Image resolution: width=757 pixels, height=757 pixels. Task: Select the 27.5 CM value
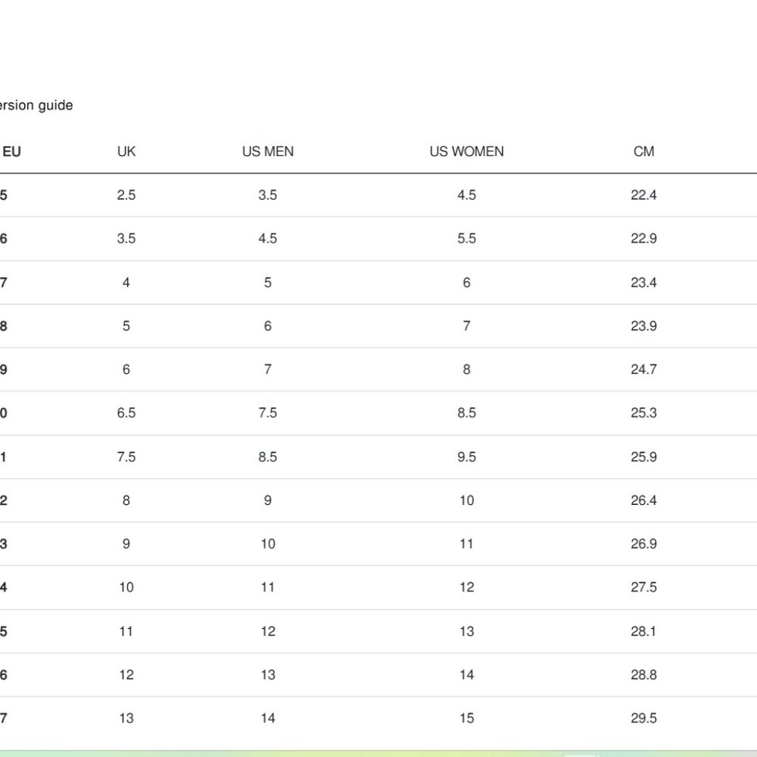[643, 587]
